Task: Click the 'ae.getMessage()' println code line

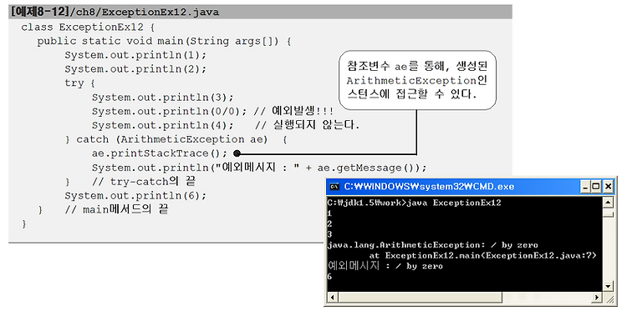Action: (x=259, y=168)
